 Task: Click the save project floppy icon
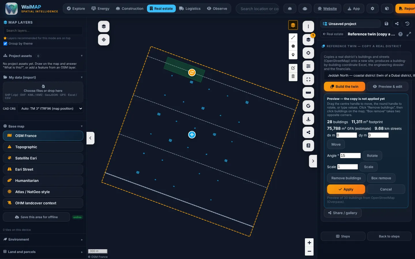coord(386,24)
